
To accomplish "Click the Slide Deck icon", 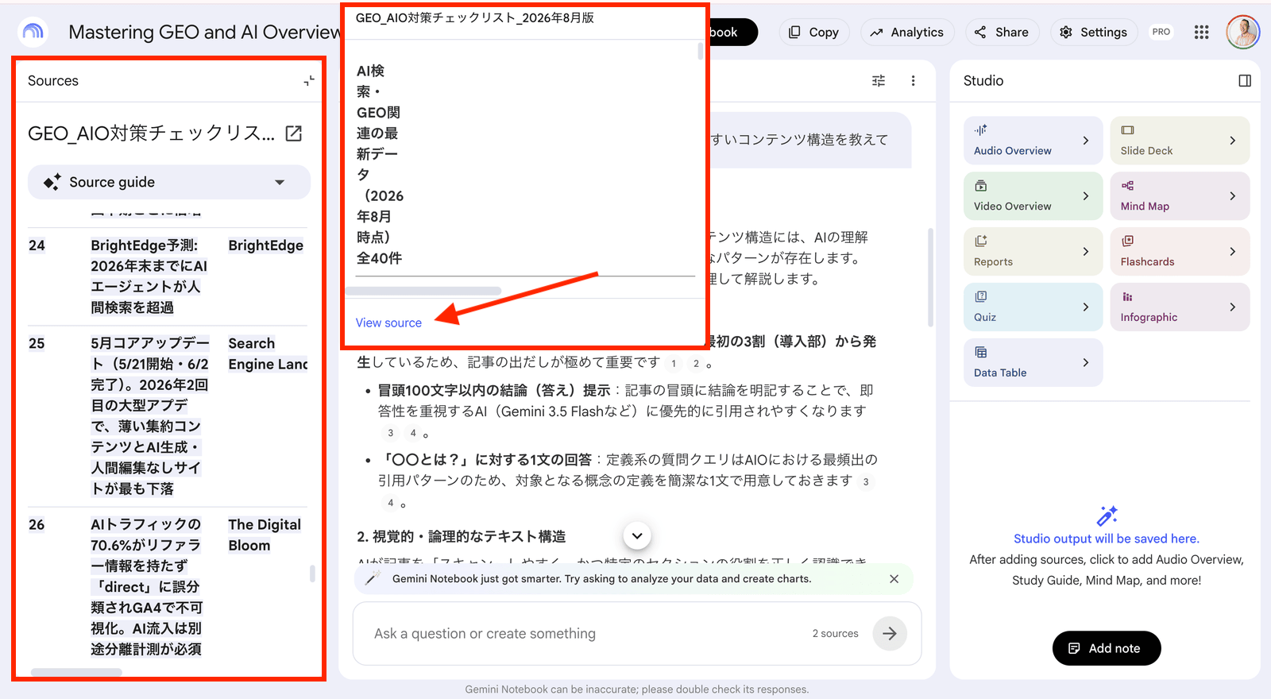I will point(1128,130).
